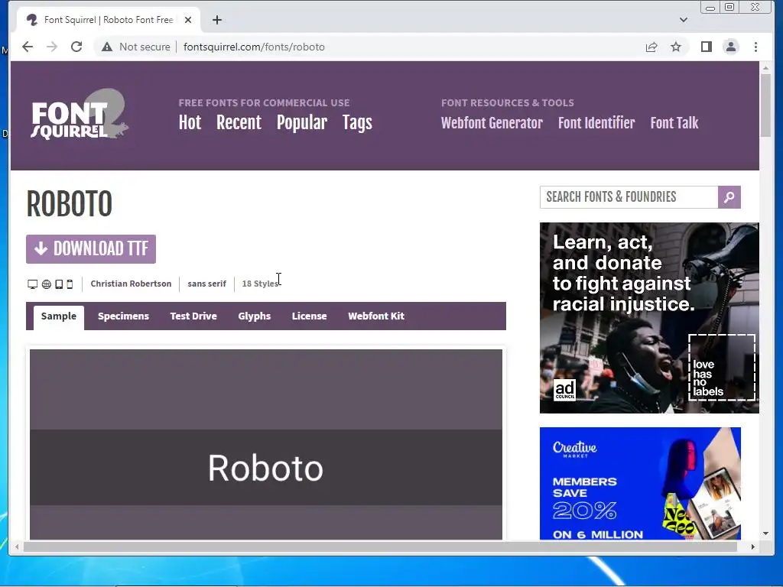Switch to the Glyphs tab
Viewport: 783px width, 587px height.
[x=254, y=316]
